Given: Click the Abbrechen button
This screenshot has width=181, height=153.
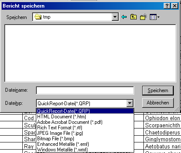Looking at the screenshot, I should (x=158, y=103).
